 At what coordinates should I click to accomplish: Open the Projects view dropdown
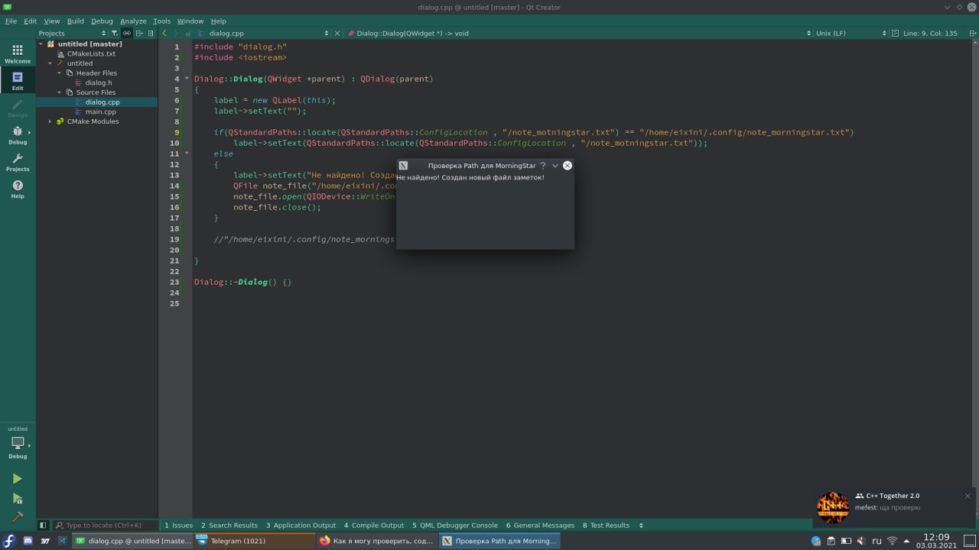coord(73,33)
